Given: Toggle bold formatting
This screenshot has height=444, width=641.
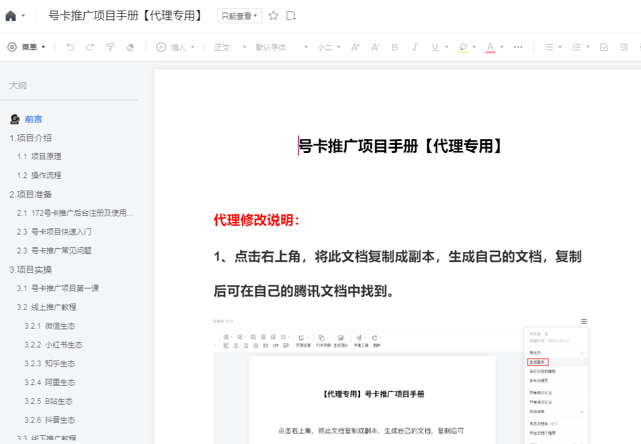Looking at the screenshot, I should pyautogui.click(x=395, y=46).
